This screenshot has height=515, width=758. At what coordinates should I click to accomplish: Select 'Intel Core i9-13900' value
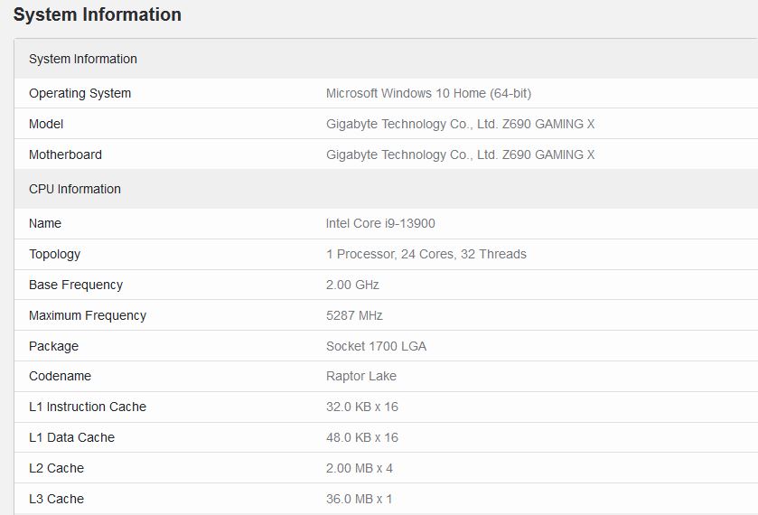point(380,223)
